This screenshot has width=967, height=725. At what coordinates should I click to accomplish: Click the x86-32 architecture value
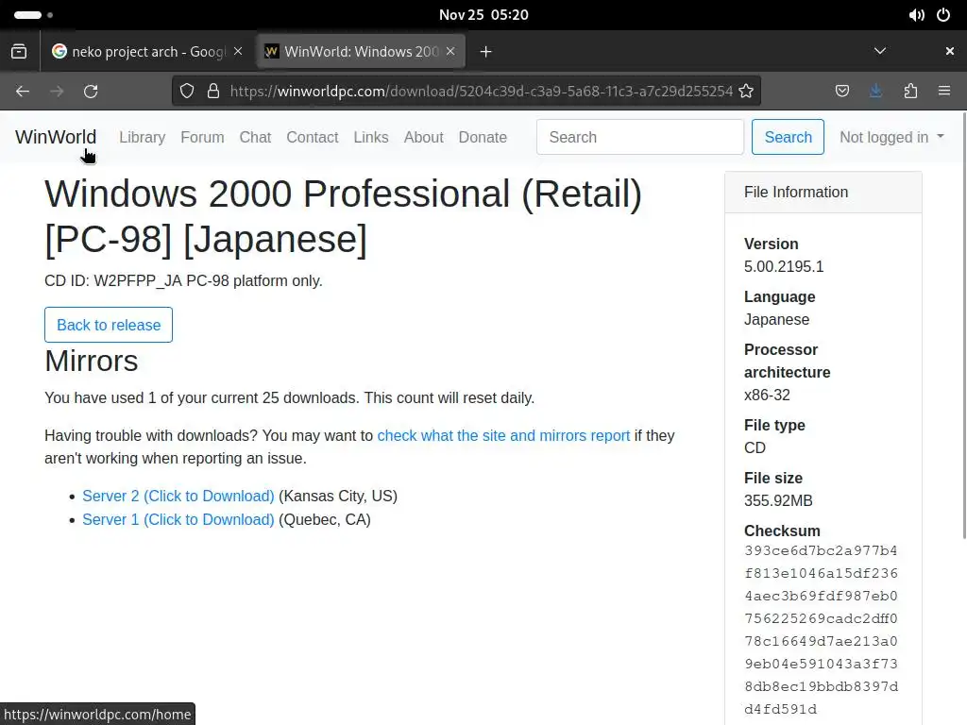point(767,395)
